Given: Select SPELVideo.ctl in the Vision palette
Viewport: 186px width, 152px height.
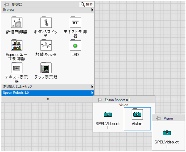Looking at the screenshot, I should tap(167, 133).
